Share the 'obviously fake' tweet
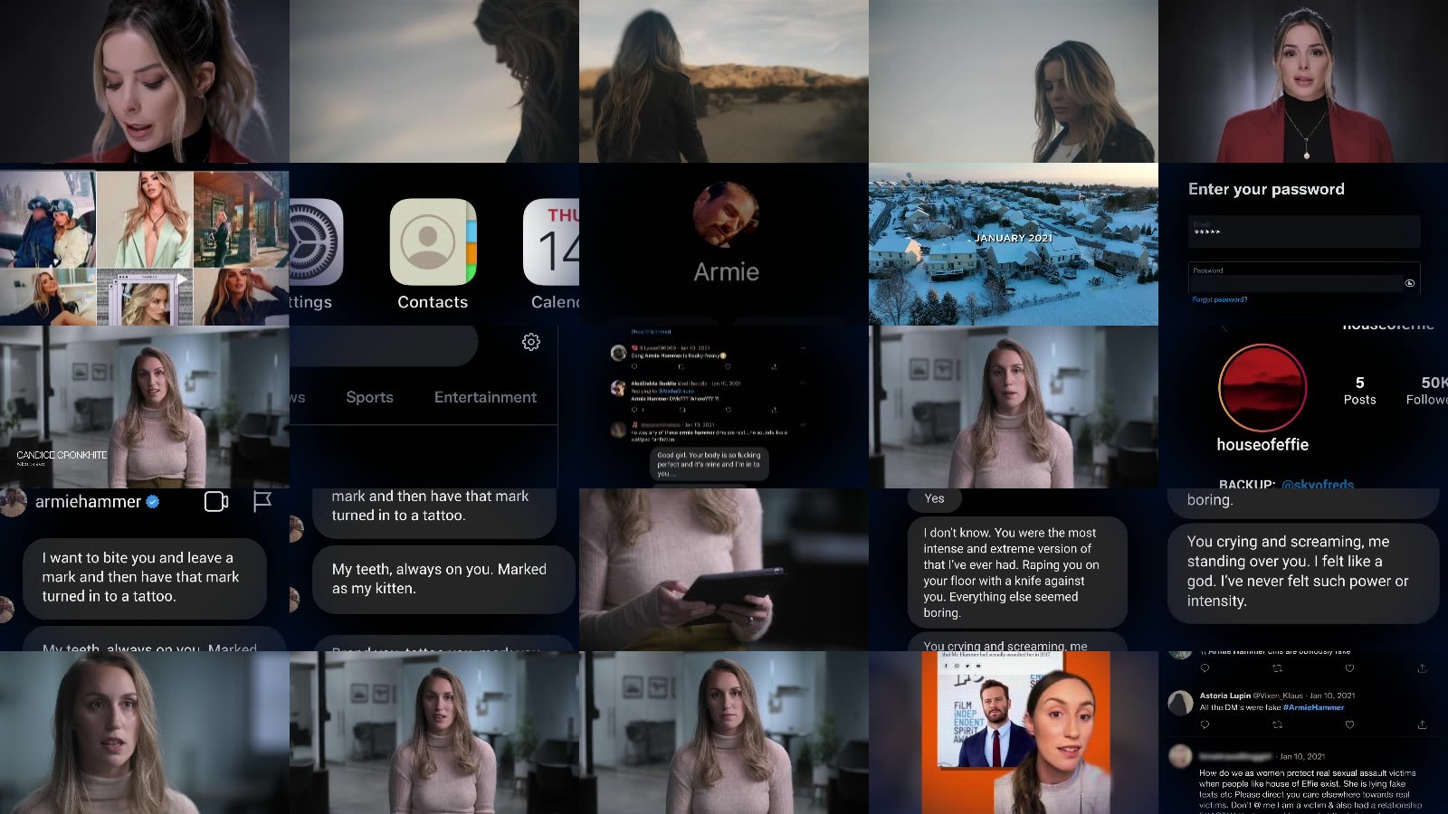 [1422, 668]
